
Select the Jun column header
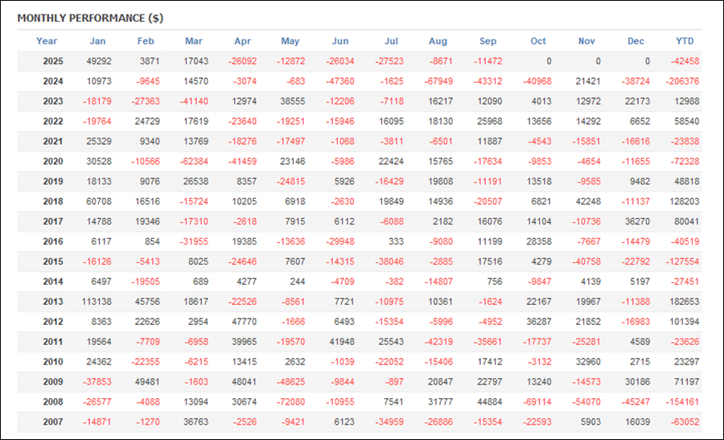point(340,41)
